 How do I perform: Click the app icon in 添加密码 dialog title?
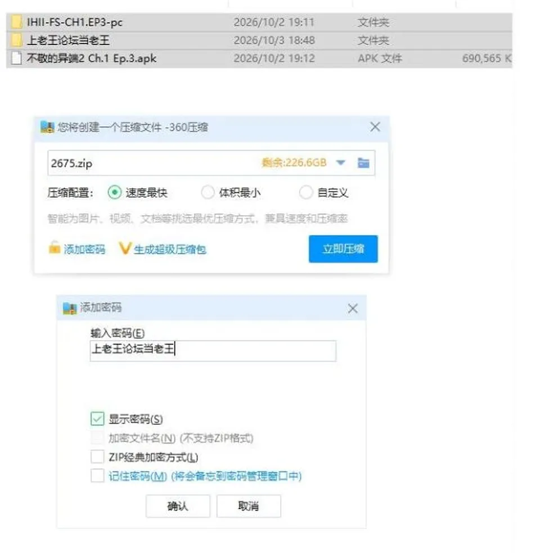[x=70, y=308]
